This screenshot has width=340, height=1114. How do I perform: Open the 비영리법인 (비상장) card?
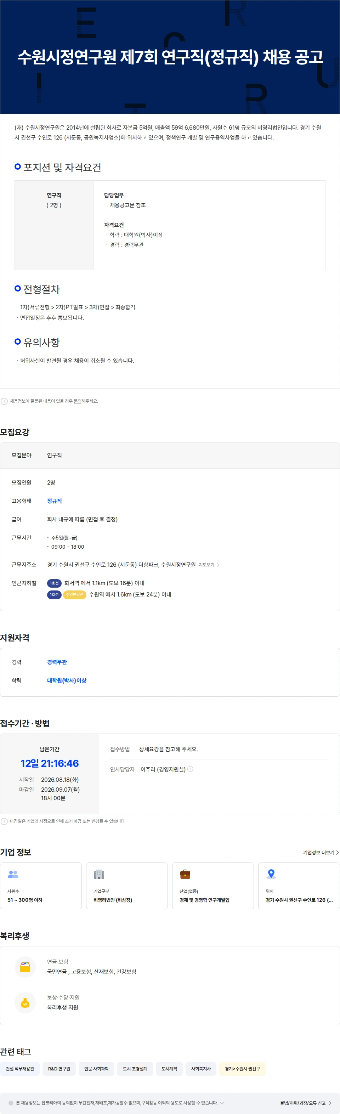(x=127, y=886)
